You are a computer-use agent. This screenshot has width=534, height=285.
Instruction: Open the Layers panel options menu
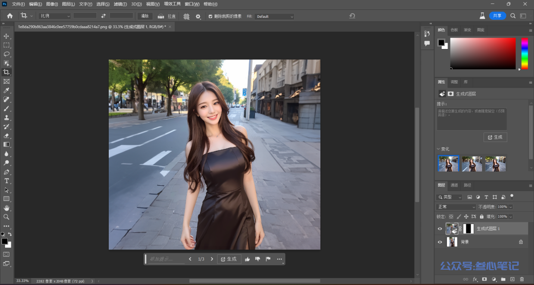[530, 186]
